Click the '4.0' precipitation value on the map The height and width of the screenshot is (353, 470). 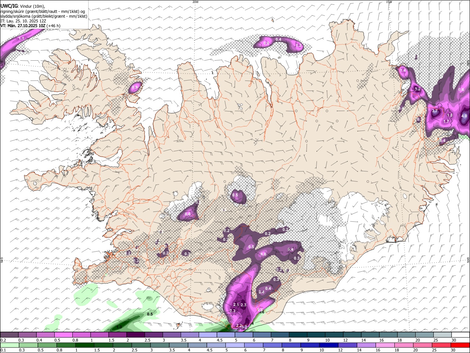(x=464, y=116)
